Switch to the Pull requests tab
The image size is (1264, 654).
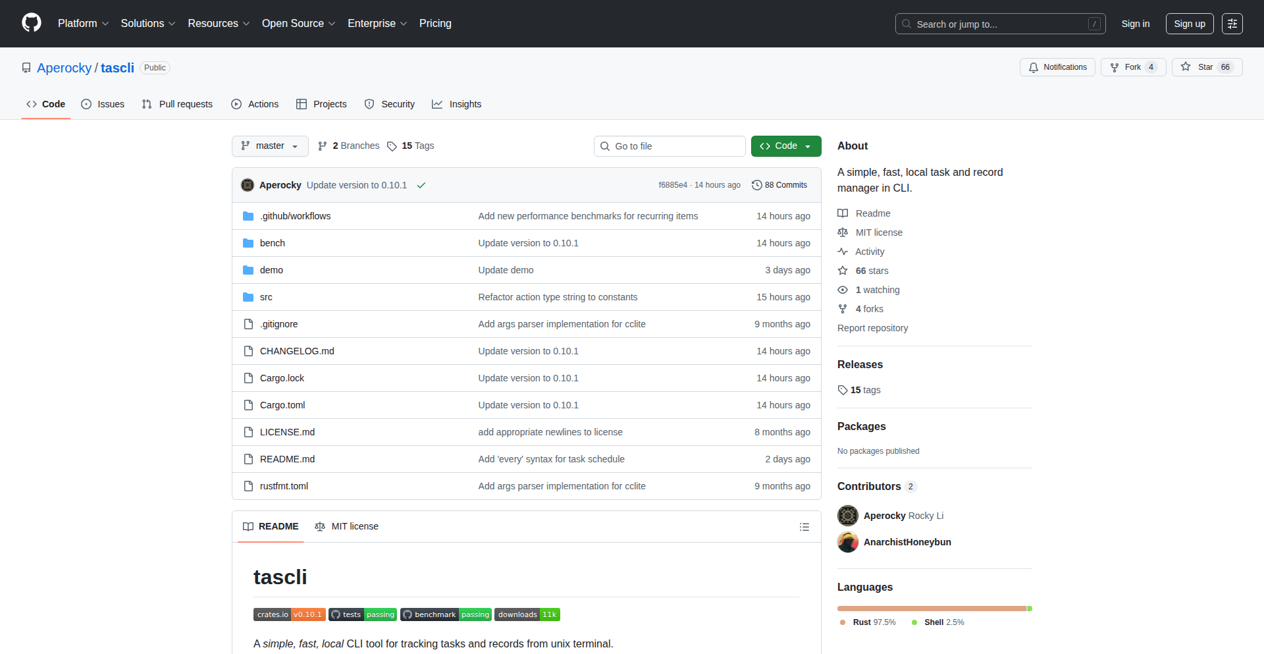(x=185, y=103)
